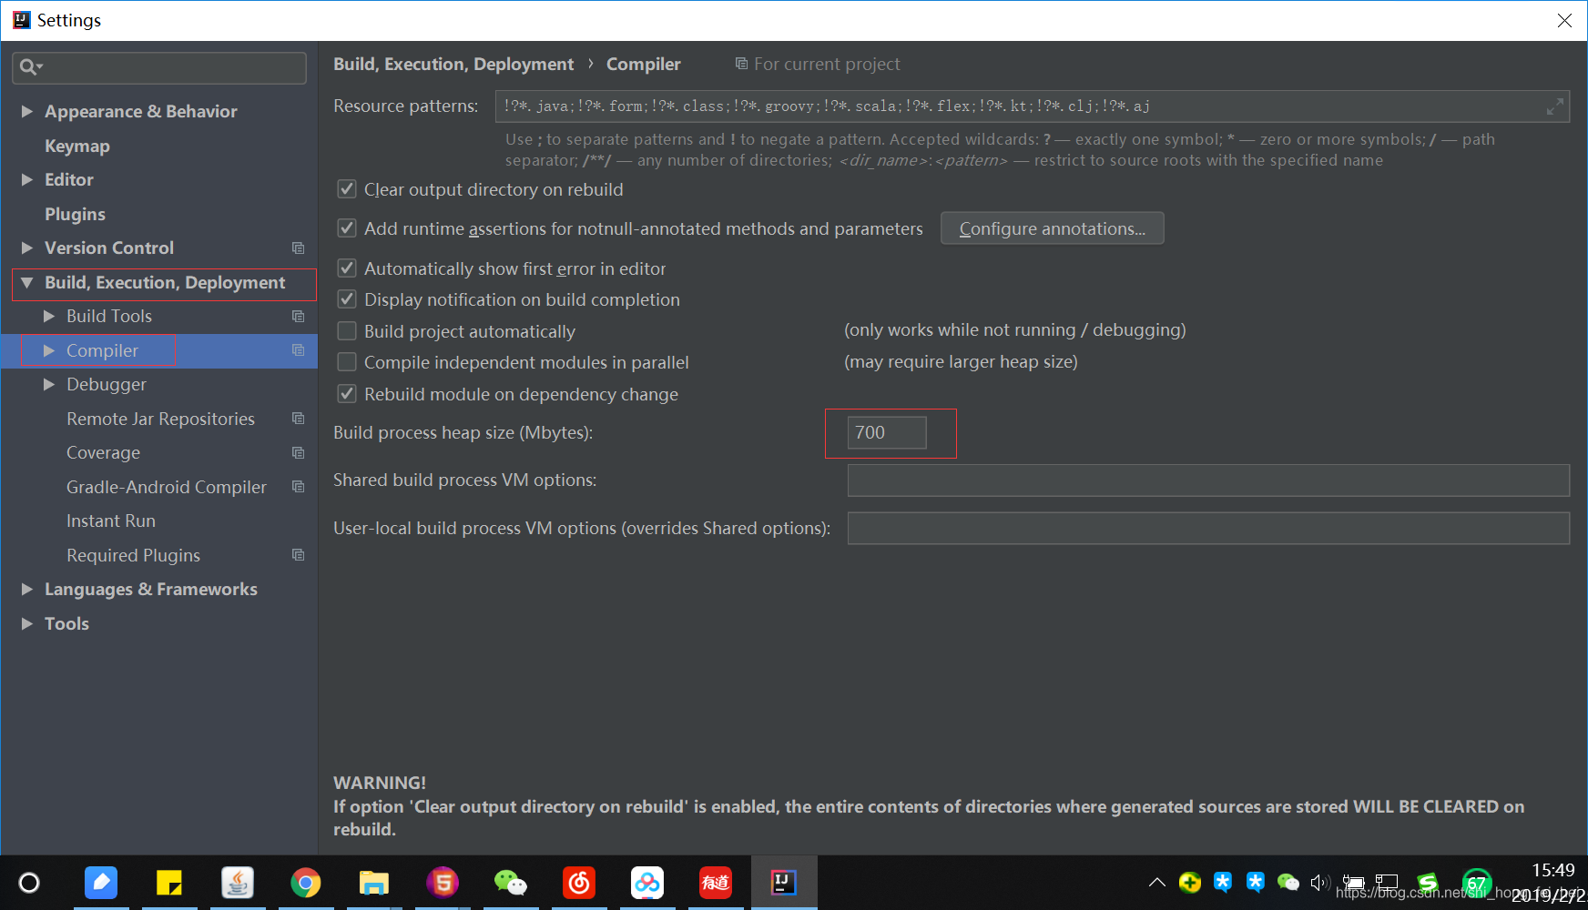Image resolution: width=1588 pixels, height=910 pixels.
Task: Open IntelliJ IDEA from the taskbar
Action: pos(783,882)
